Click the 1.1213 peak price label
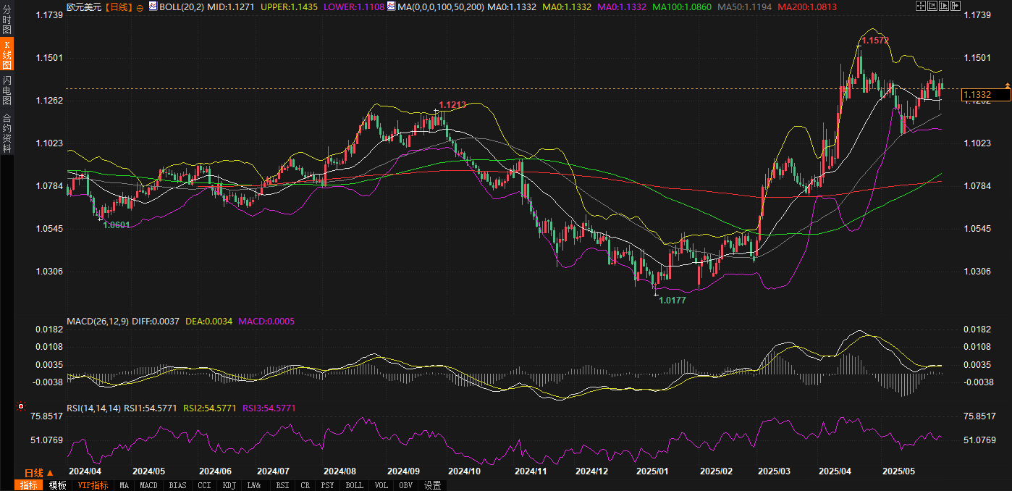The width and height of the screenshot is (1012, 491). tap(452, 106)
